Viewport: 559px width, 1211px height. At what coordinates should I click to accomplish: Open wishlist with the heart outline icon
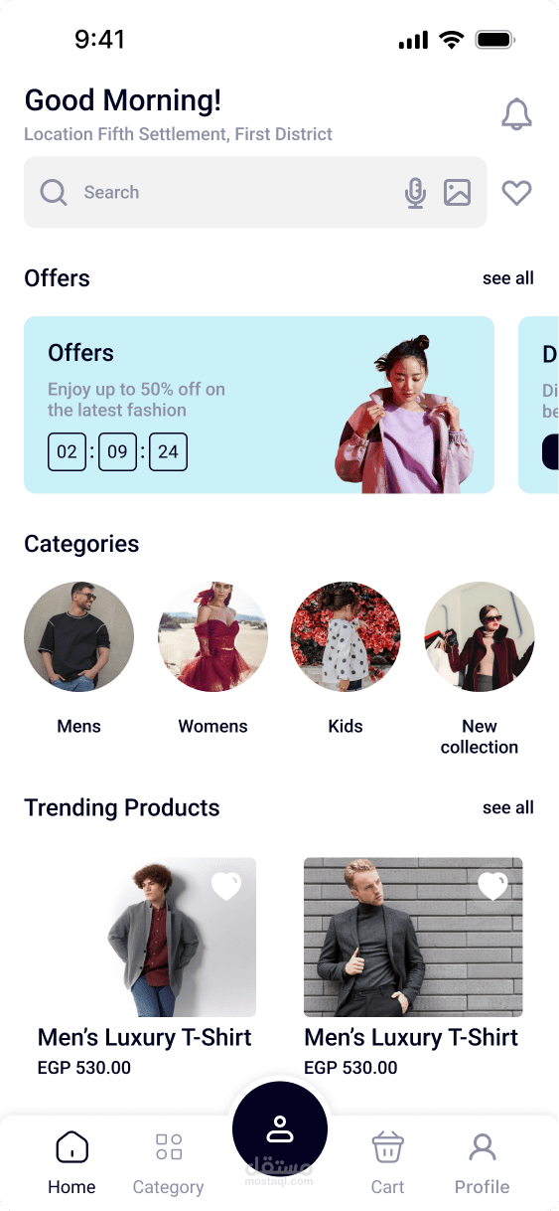click(516, 193)
